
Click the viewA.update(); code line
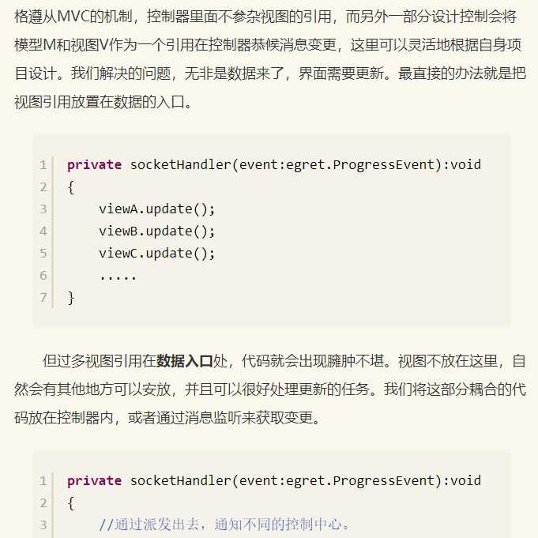[156, 209]
